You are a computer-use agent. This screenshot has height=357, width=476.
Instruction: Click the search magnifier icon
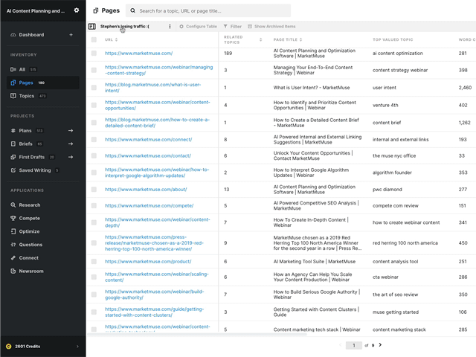(x=132, y=10)
